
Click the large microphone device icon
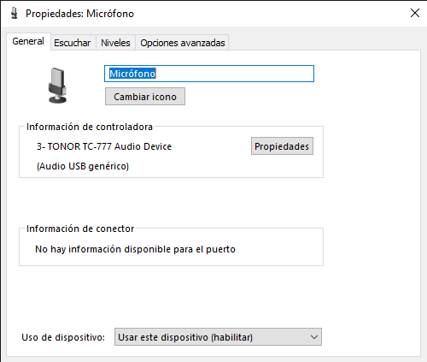point(58,86)
